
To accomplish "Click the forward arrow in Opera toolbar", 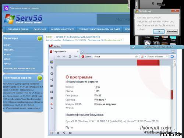I will click(64, 57).
